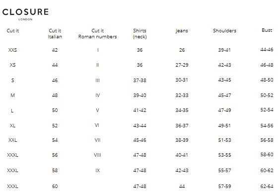This screenshot has width=278, height=194.
Task: Click Italian size 48 cell
Action: pyautogui.click(x=55, y=96)
